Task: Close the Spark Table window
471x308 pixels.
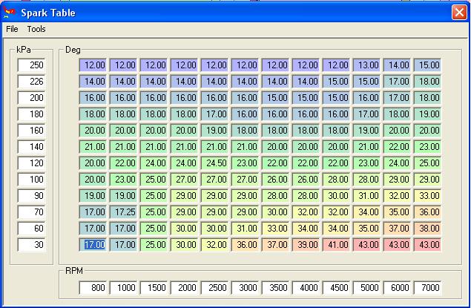Action: pyautogui.click(x=459, y=13)
